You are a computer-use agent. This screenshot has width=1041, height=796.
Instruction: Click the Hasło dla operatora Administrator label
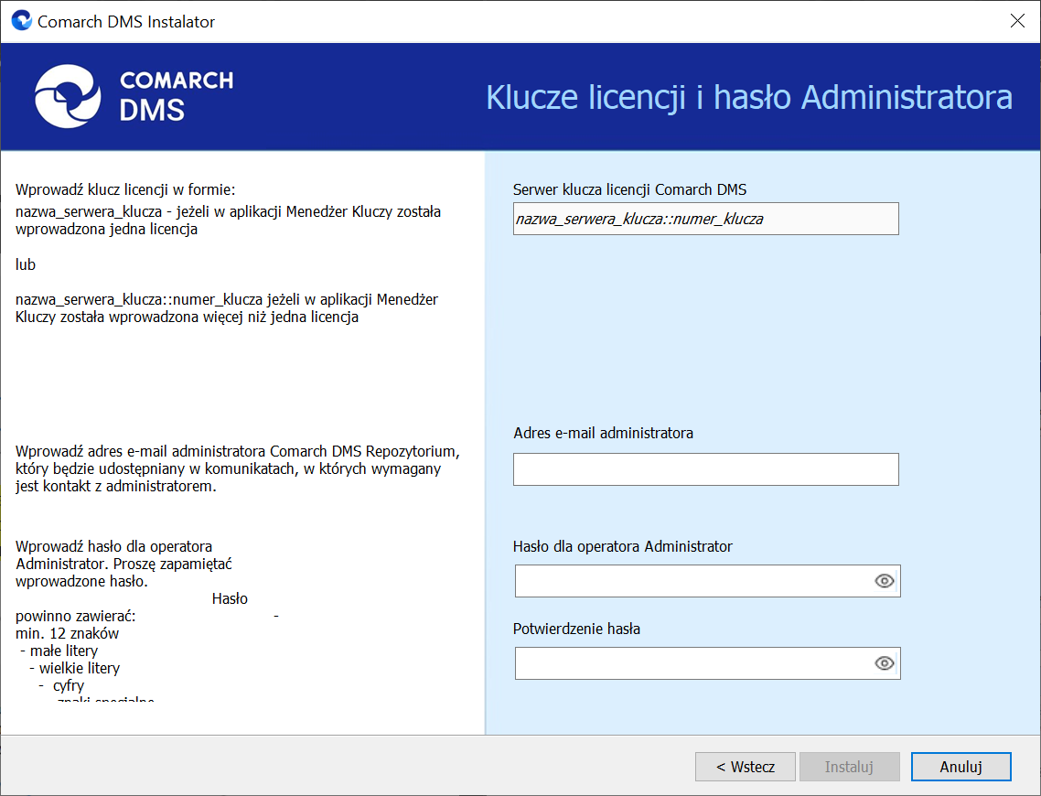point(623,546)
